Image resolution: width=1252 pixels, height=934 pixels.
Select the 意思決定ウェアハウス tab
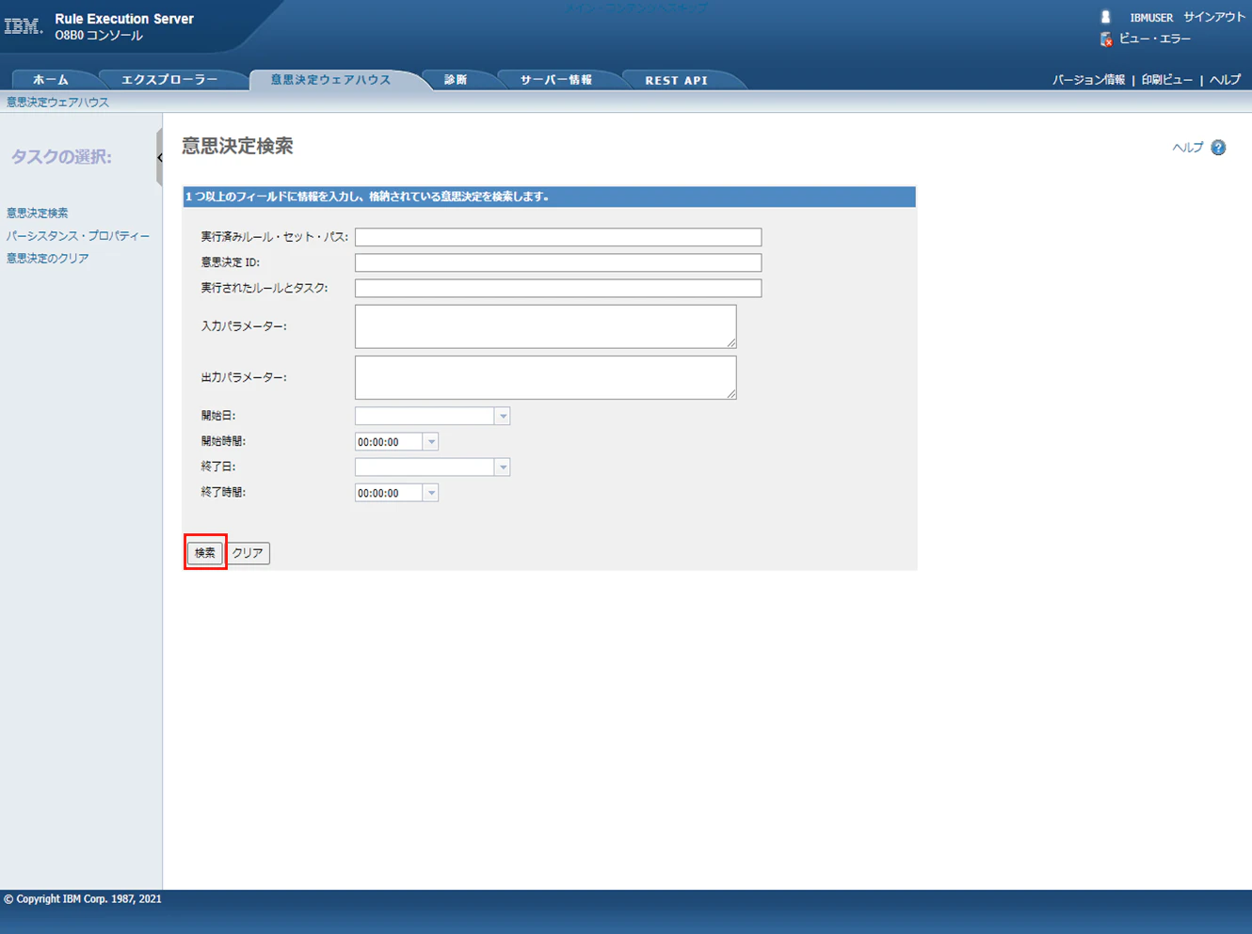point(331,80)
